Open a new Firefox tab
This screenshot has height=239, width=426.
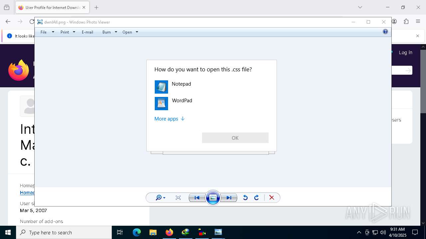pyautogui.click(x=96, y=7)
